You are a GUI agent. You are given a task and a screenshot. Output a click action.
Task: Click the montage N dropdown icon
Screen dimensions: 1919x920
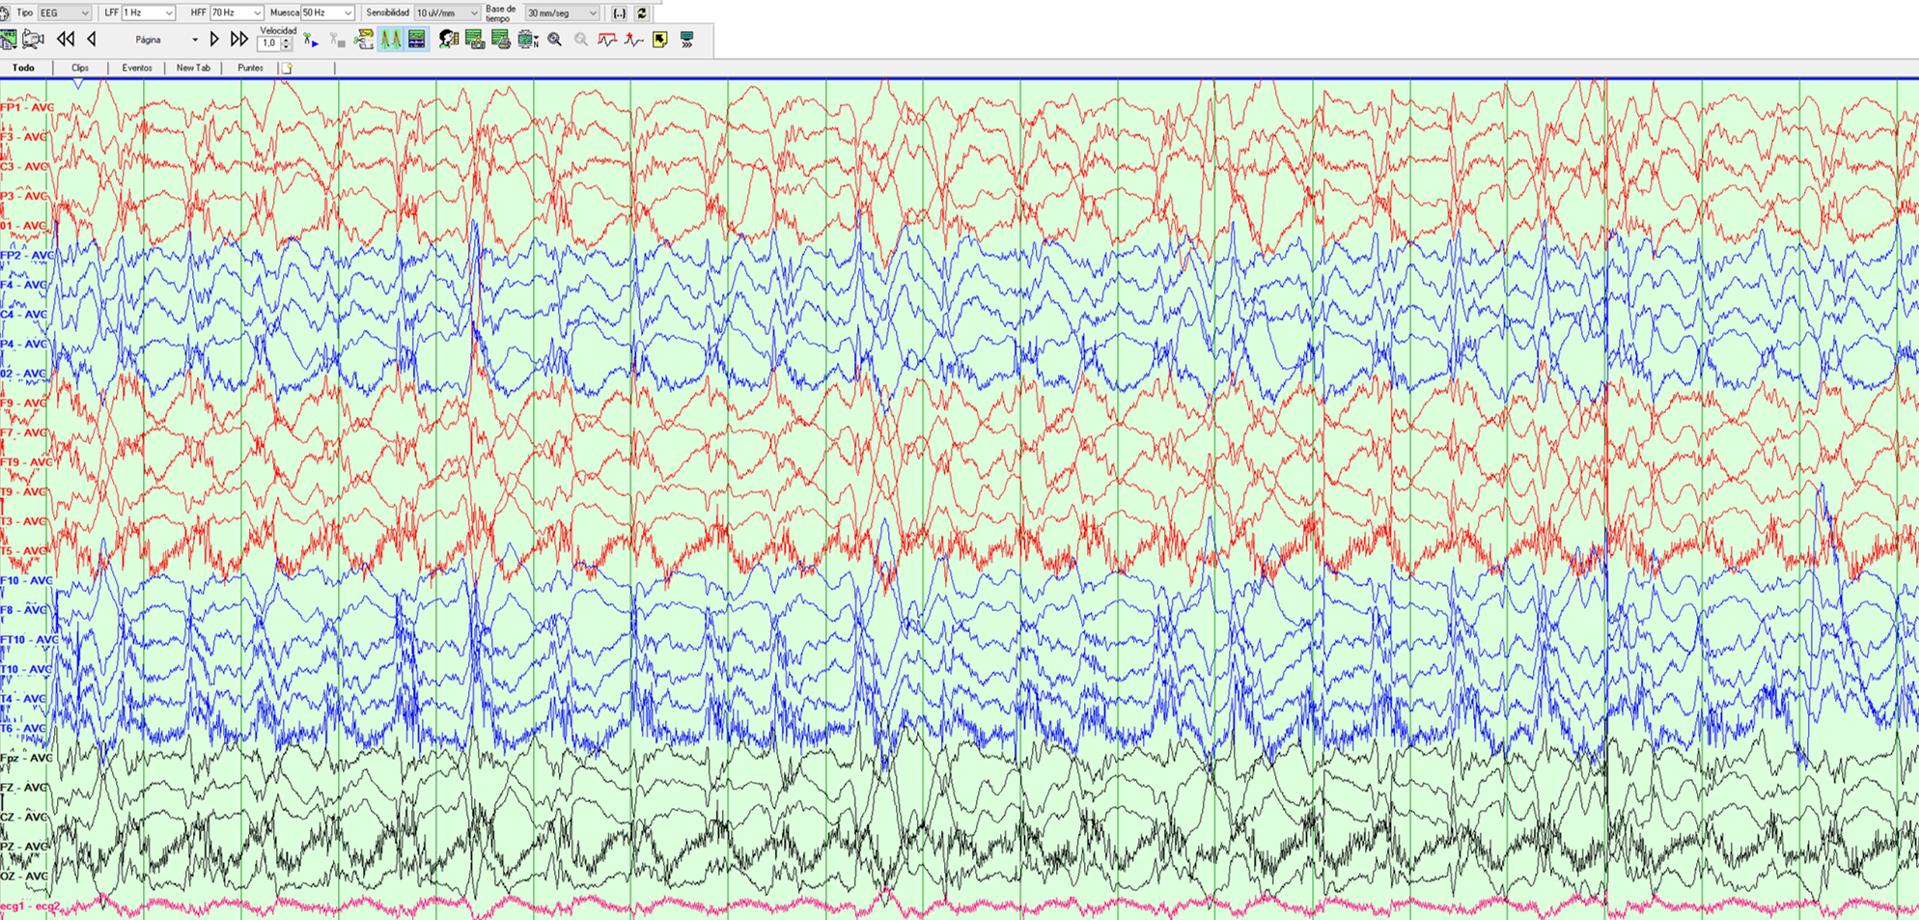[528, 40]
